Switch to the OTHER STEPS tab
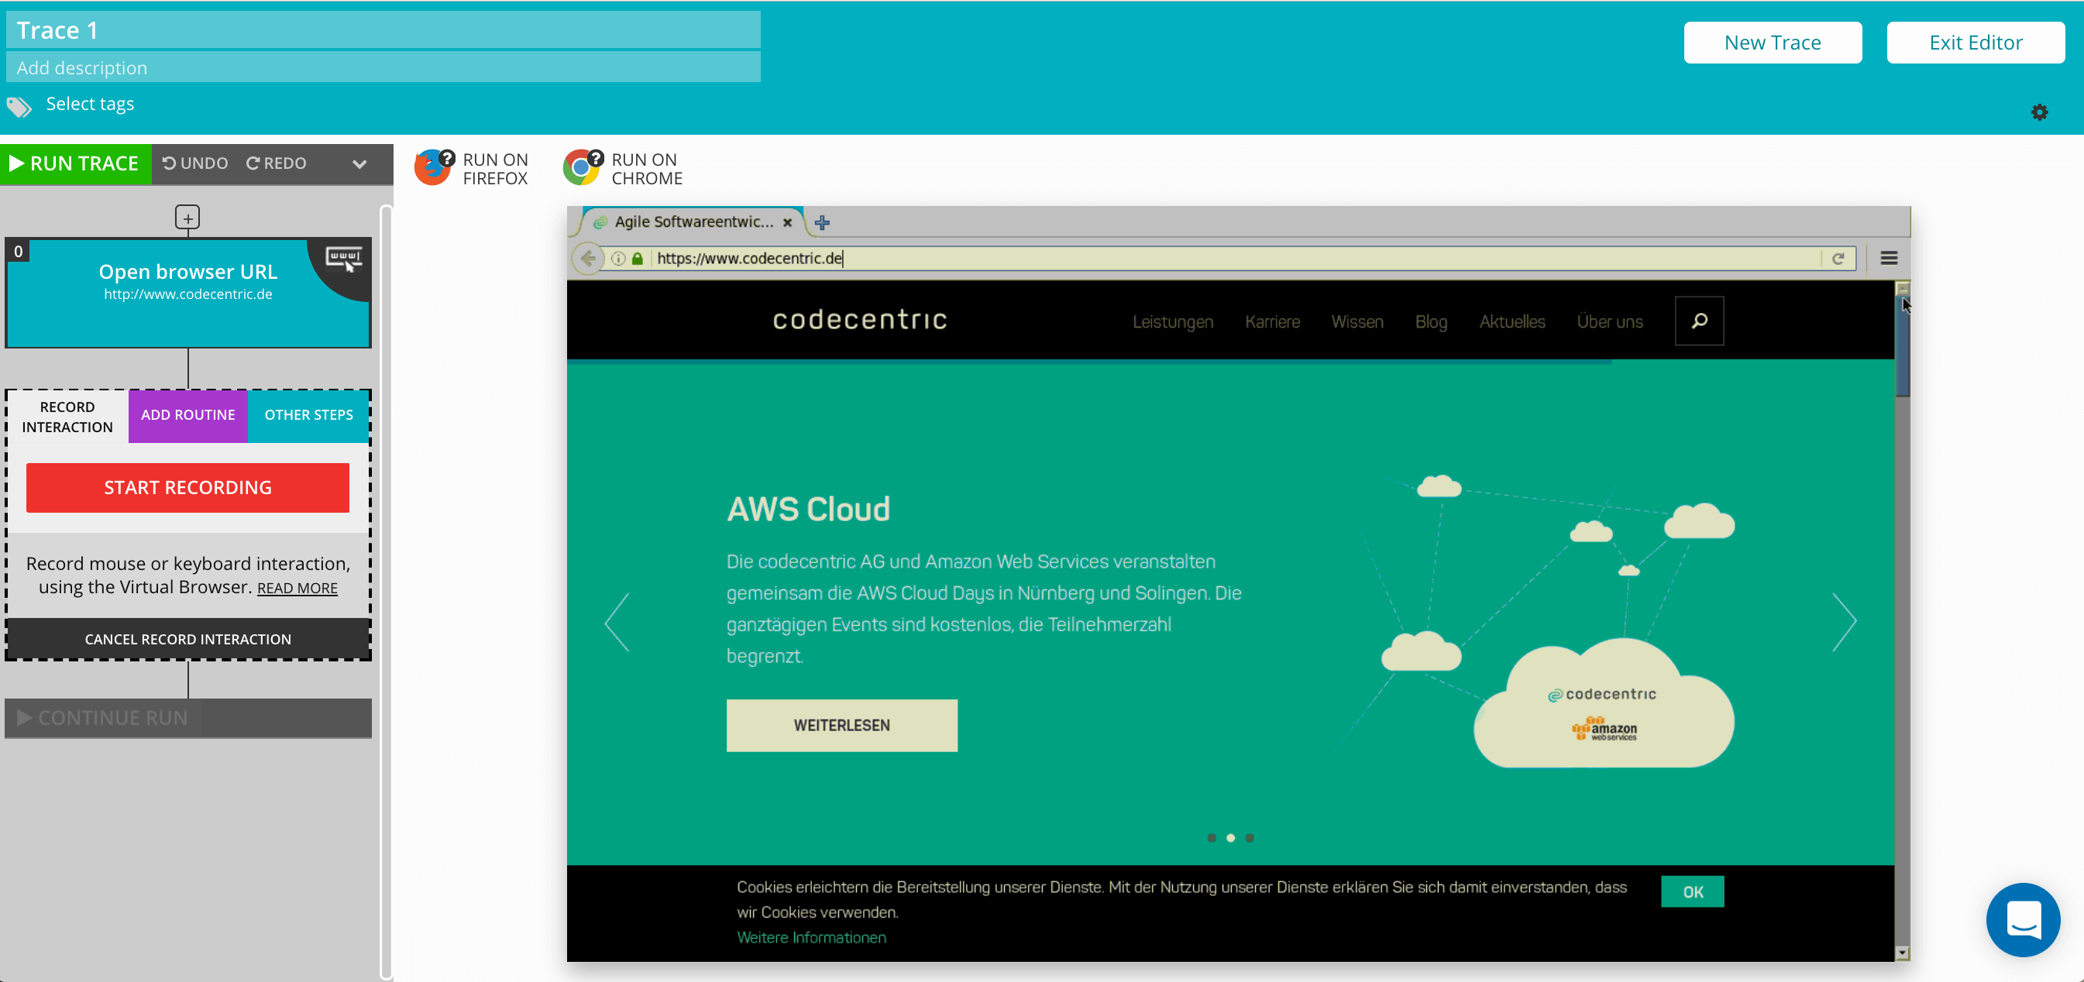The height and width of the screenshot is (982, 2084). pos(308,415)
